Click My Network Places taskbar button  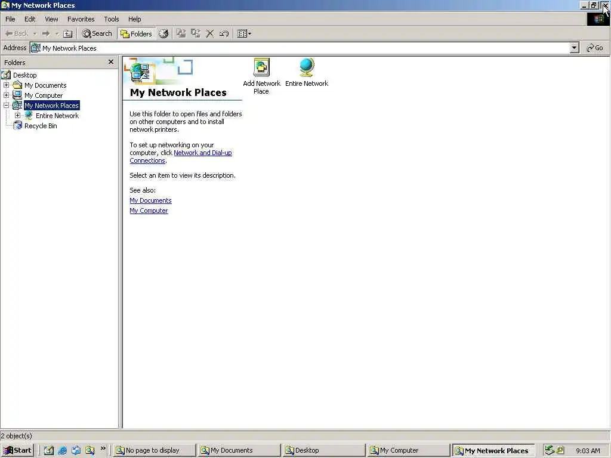pyautogui.click(x=492, y=451)
